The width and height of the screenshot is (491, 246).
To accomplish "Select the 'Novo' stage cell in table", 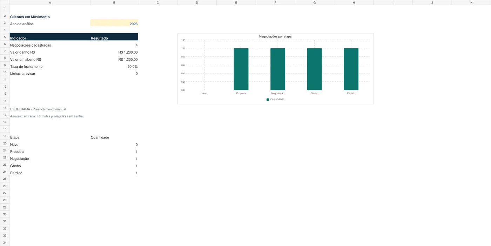I will click(x=50, y=144).
